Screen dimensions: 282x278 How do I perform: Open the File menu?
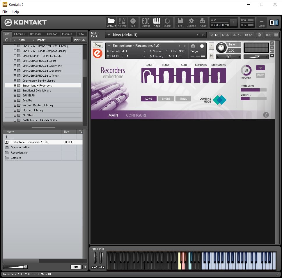(5, 12)
